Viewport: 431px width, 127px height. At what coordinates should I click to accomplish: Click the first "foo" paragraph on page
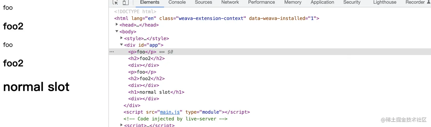(x=8, y=8)
